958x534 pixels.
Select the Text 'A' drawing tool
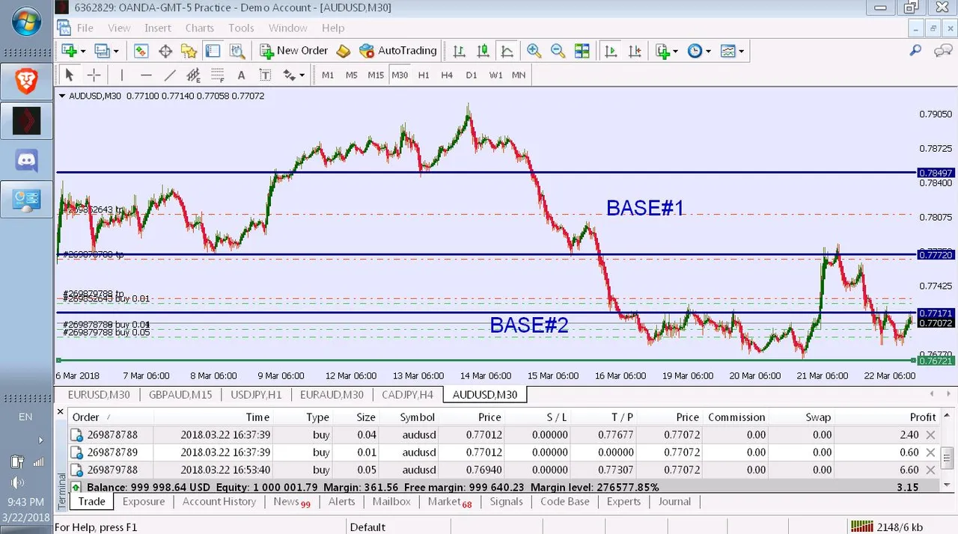(241, 75)
